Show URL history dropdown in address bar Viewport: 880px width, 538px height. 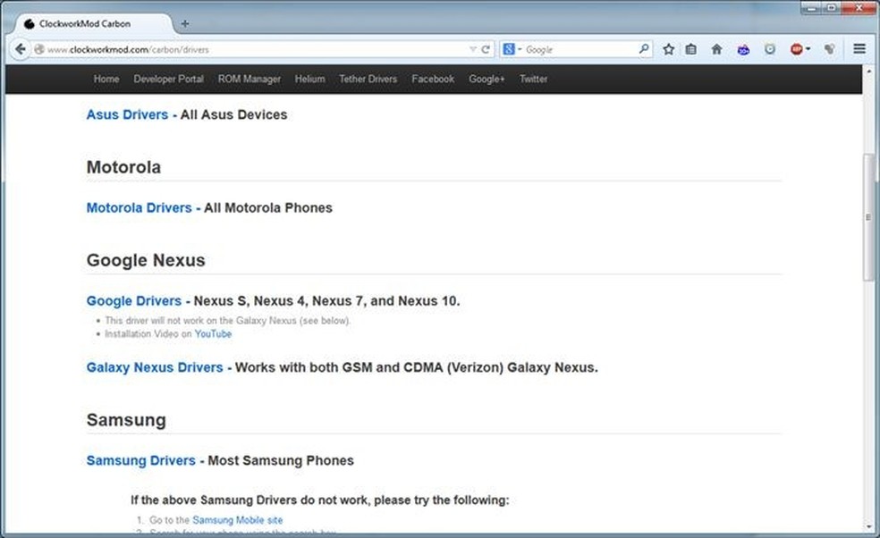point(473,50)
